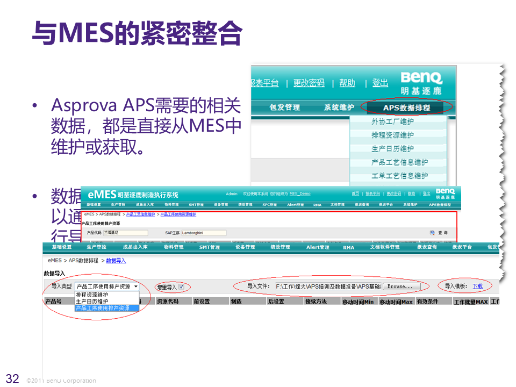The height and width of the screenshot is (387, 516).
Task: Click the 产品工艺信息维护 breadcrumb link
Action: [x=140, y=214]
